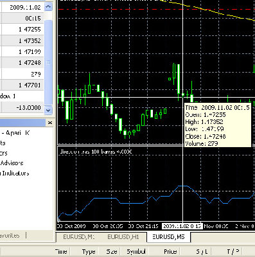Screen dimensions: 255x257
Task: Switch to the EURUSD,H1 chart tab
Action: [123, 237]
